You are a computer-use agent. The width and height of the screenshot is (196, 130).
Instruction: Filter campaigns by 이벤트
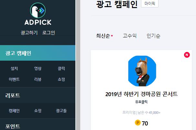pyautogui.click(x=14, y=79)
